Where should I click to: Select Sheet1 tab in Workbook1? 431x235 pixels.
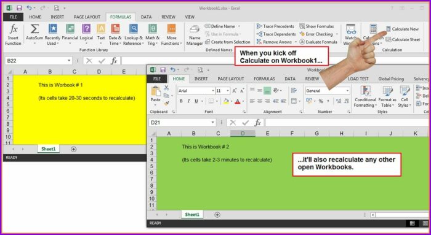[49, 149]
